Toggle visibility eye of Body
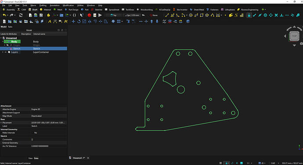 (6, 42)
